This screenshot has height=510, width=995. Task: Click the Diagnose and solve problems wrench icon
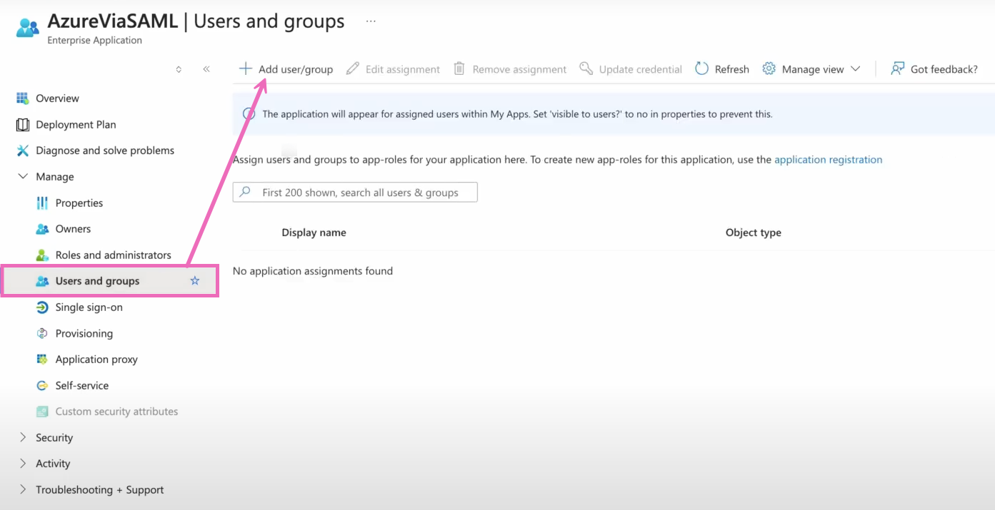(22, 151)
